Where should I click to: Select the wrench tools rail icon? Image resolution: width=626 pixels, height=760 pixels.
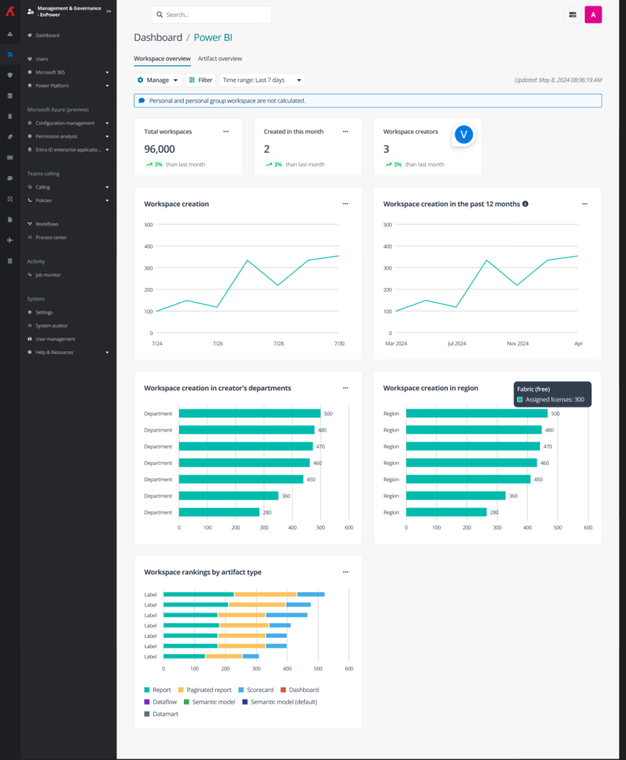(10, 54)
